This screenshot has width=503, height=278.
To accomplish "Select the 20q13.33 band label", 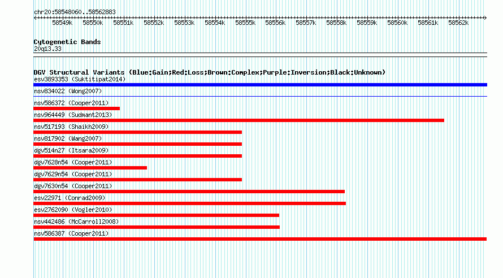I will [47, 49].
